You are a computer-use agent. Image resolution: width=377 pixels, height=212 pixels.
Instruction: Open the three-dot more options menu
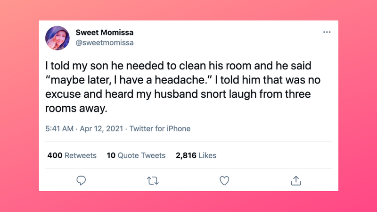coord(327,33)
